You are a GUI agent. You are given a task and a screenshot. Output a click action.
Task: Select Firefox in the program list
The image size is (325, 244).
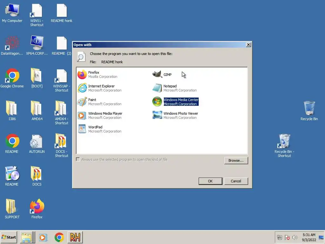[97, 74]
